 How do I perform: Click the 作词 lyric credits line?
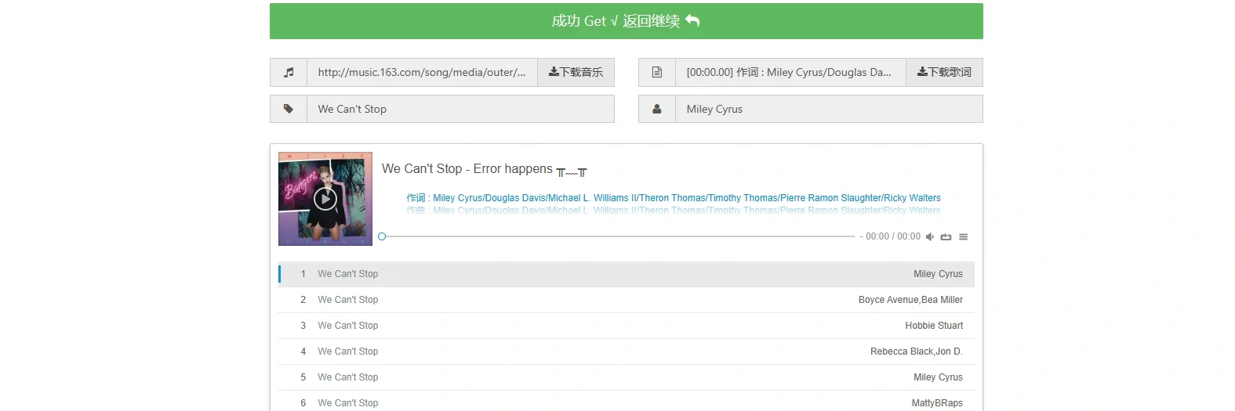coord(674,198)
